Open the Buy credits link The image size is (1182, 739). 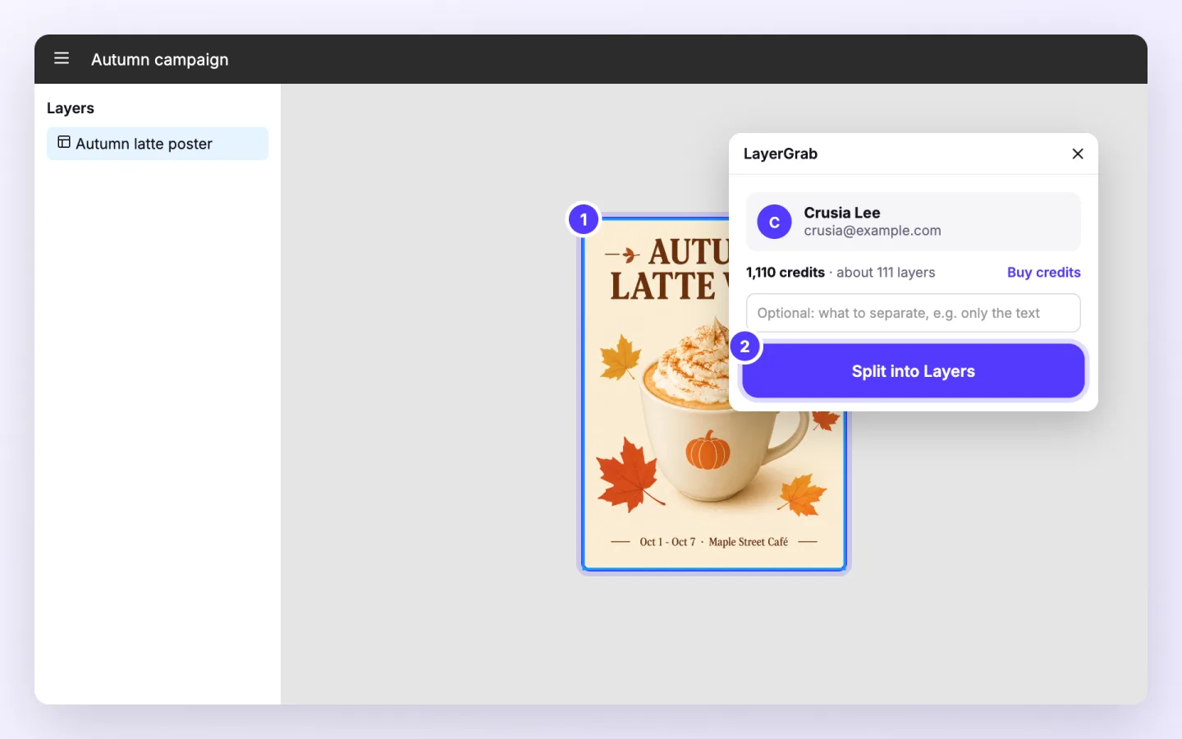[x=1043, y=273]
